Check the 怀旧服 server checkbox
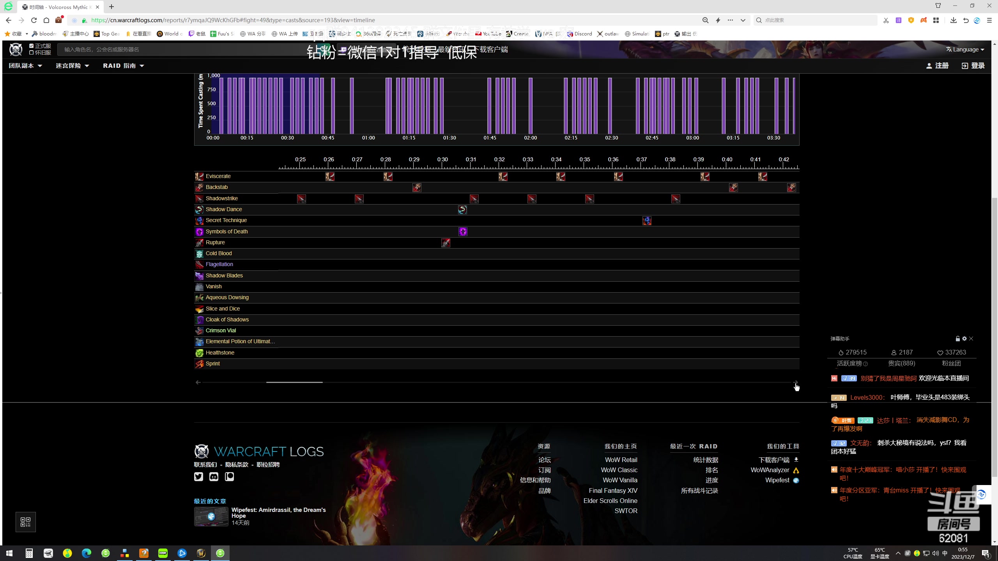The height and width of the screenshot is (561, 998). click(x=32, y=53)
